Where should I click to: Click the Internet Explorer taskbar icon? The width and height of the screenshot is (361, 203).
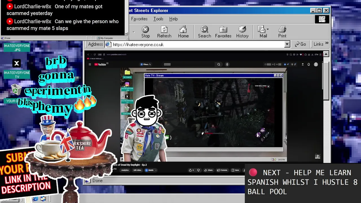[35, 199]
